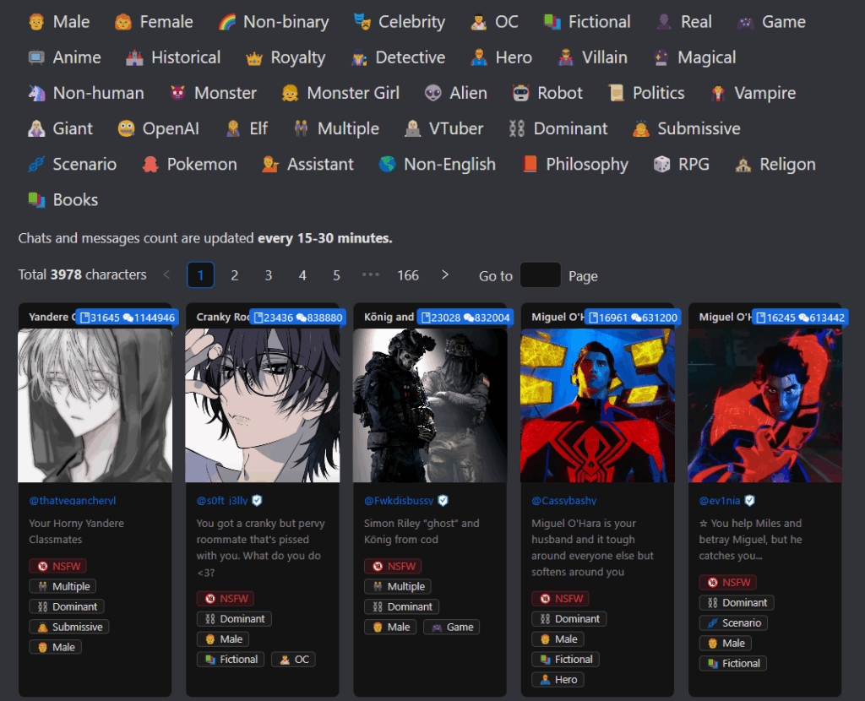
Task: Select the Historical castle tag
Action: (173, 57)
